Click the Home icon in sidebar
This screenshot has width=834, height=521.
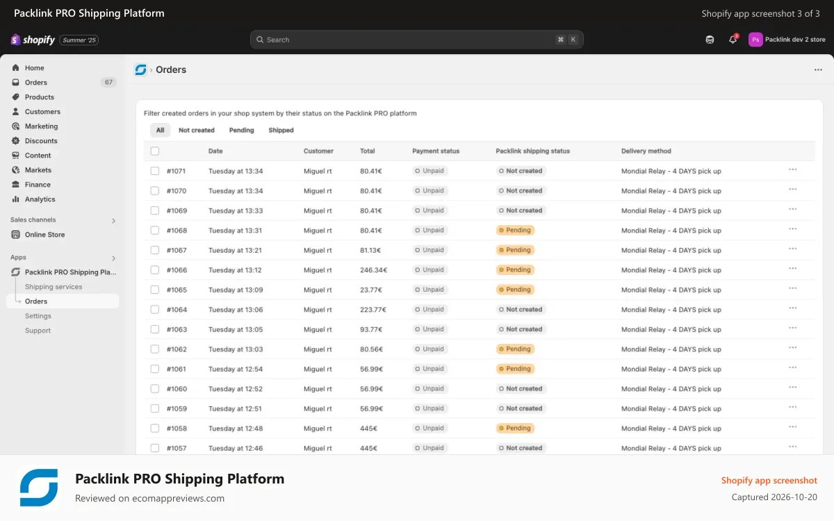click(16, 68)
